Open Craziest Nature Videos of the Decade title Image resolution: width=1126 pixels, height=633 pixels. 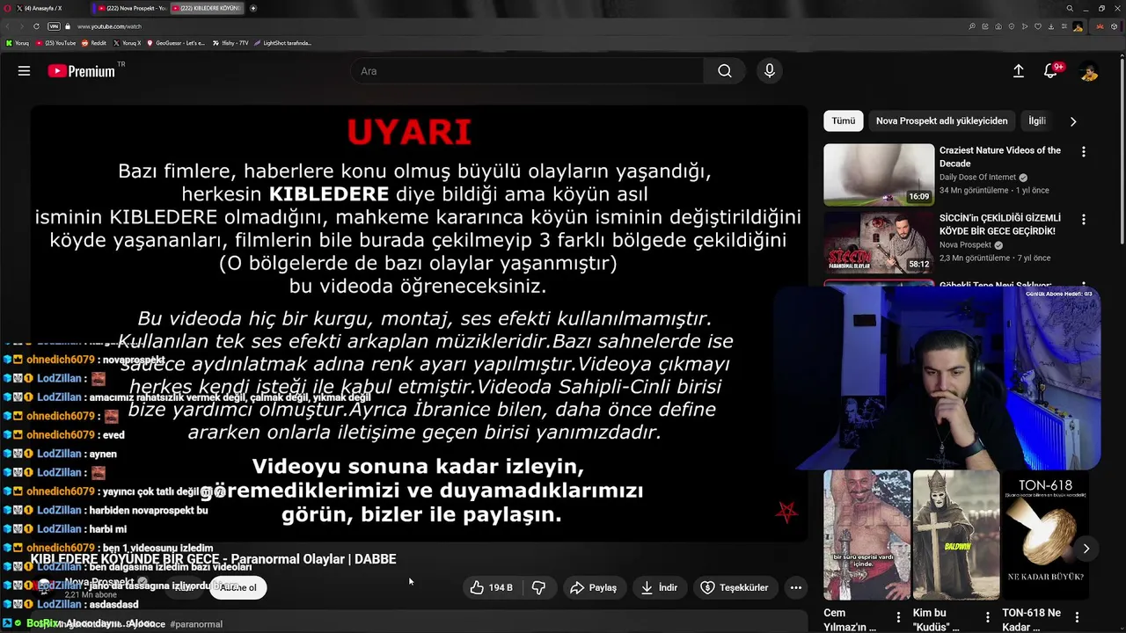(999, 156)
